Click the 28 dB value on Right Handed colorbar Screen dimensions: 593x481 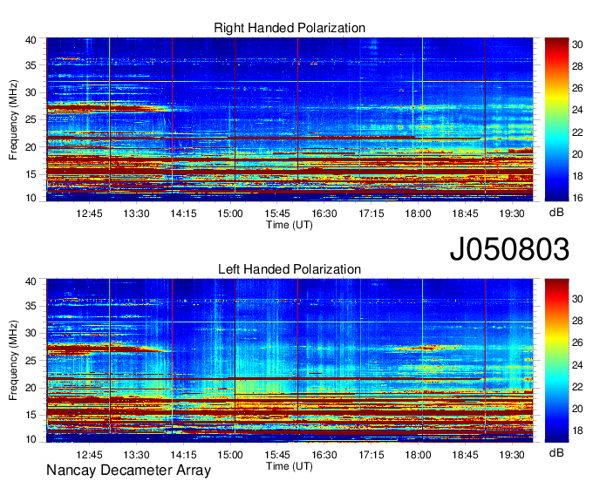(577, 66)
